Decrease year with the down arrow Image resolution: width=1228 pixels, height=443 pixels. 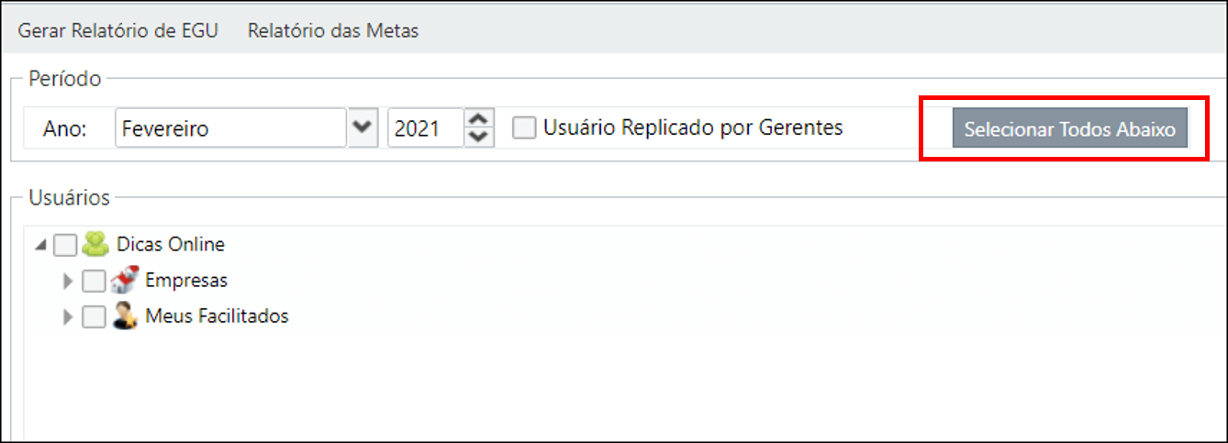coord(479,138)
